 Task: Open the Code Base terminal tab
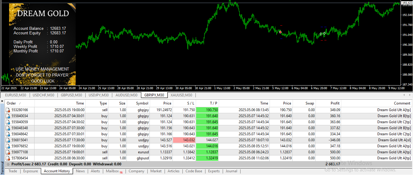click(194, 171)
